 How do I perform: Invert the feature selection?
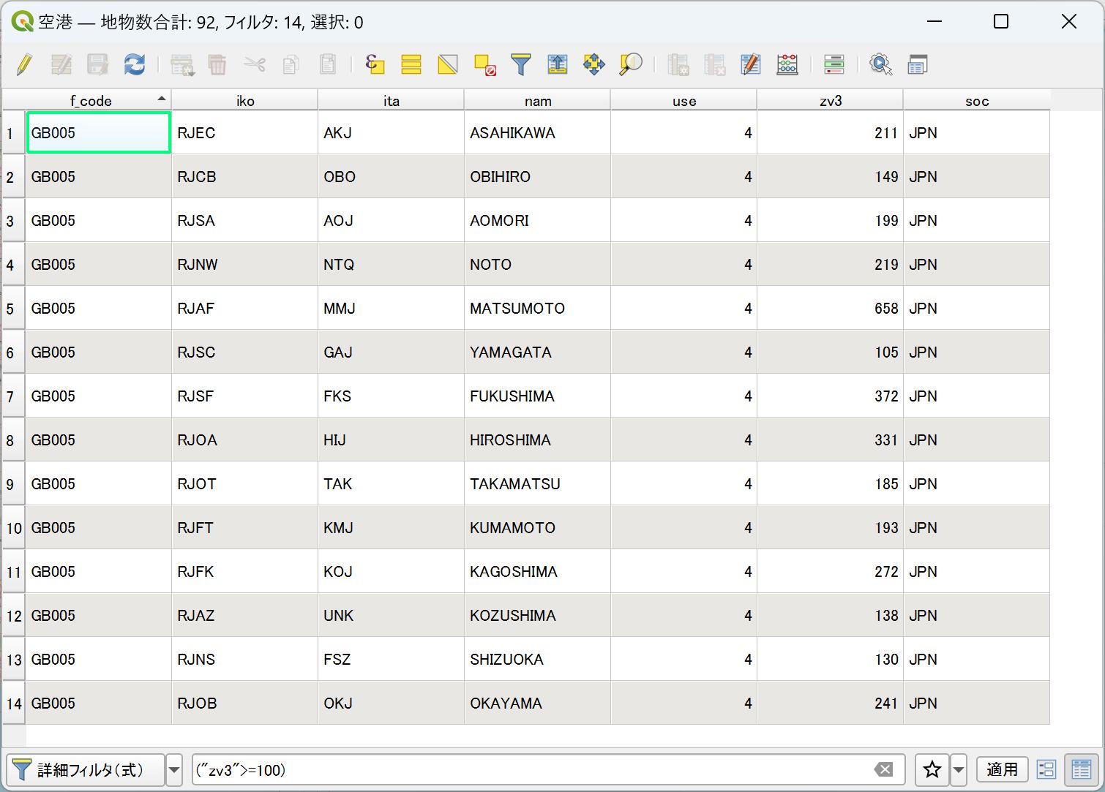point(448,64)
